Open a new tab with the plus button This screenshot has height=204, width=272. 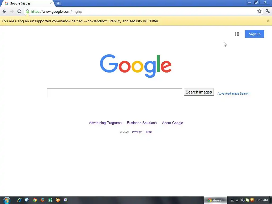click(x=58, y=3)
